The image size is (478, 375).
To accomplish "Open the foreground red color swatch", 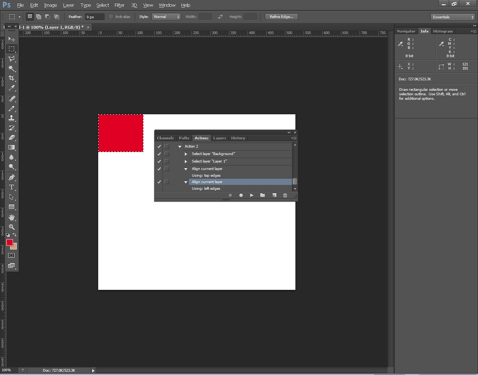I will [10, 242].
